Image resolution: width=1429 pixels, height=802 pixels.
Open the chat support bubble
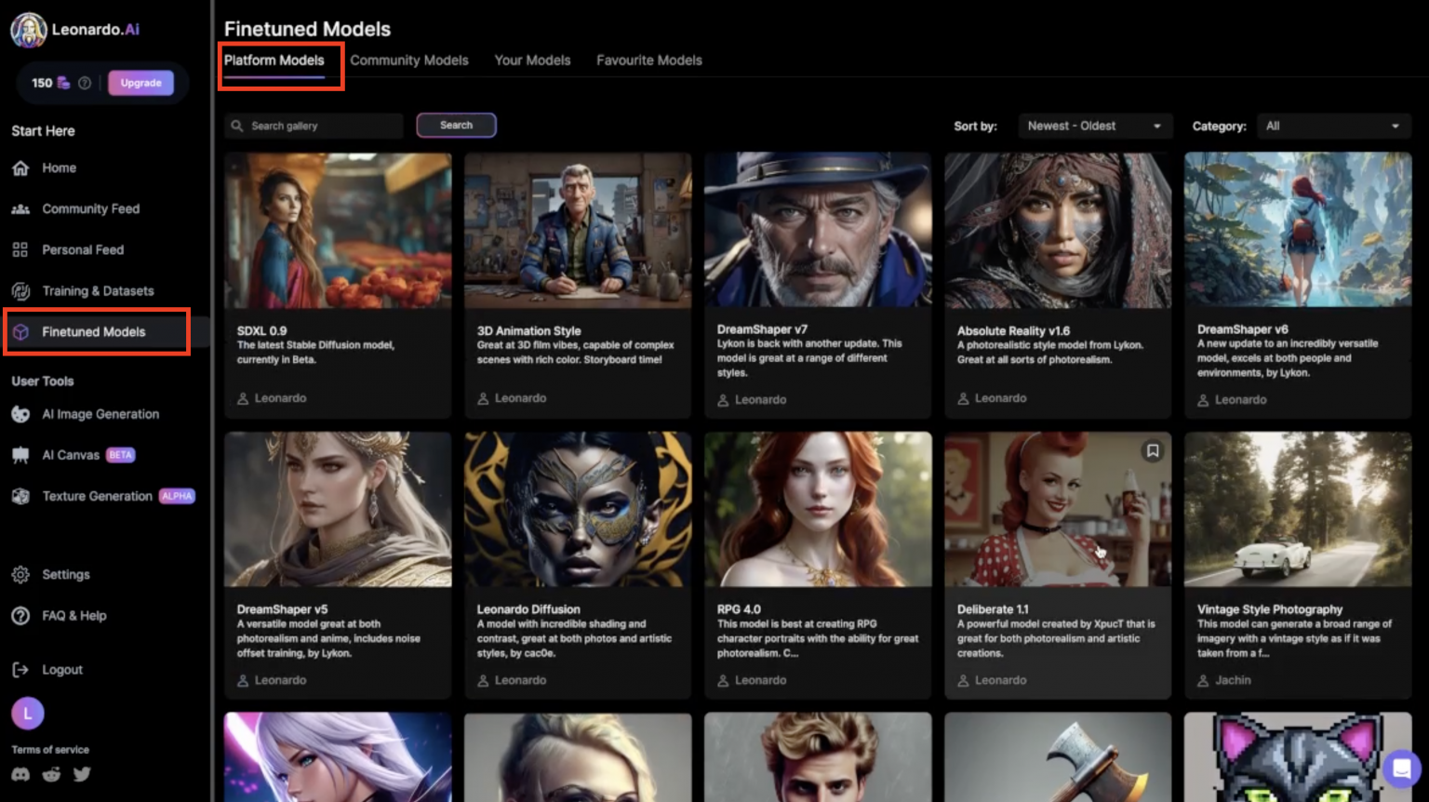1400,769
